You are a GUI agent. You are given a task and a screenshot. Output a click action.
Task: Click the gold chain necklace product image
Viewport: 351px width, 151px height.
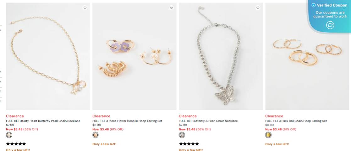coord(48,56)
